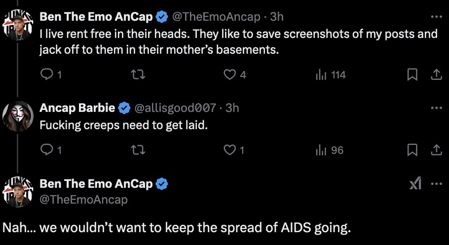Like Ben's post with 4 likes
Viewport: 449px width, 245px height.
[229, 75]
